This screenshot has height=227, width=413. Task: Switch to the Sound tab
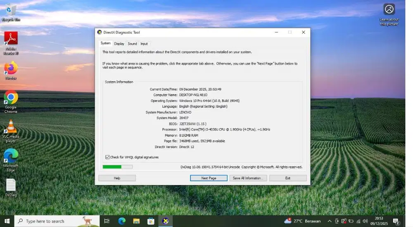pos(132,44)
